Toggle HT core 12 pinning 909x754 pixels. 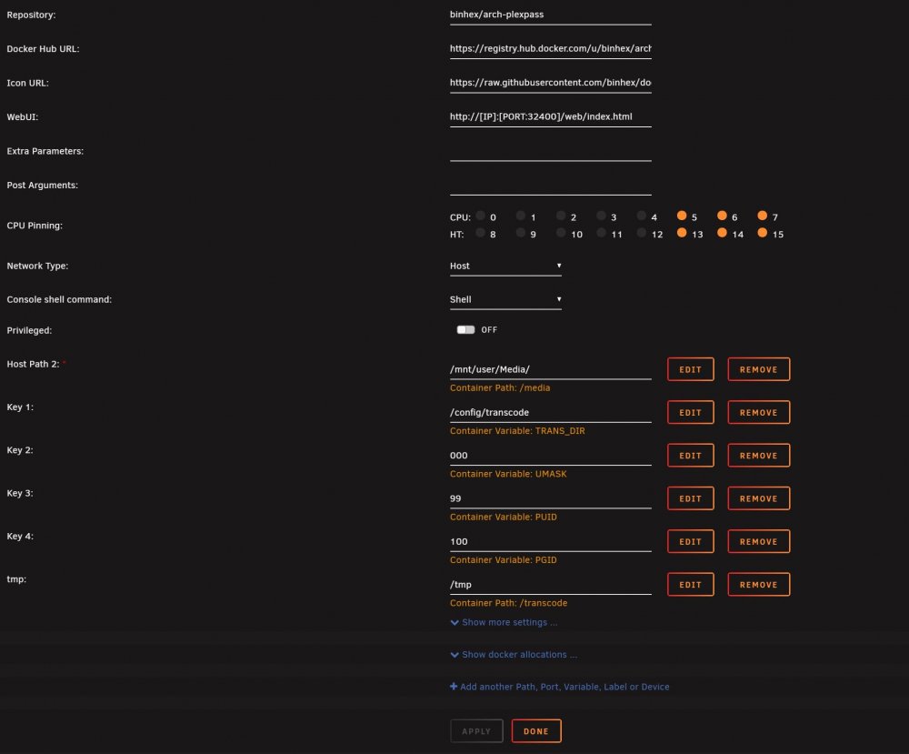click(x=641, y=233)
